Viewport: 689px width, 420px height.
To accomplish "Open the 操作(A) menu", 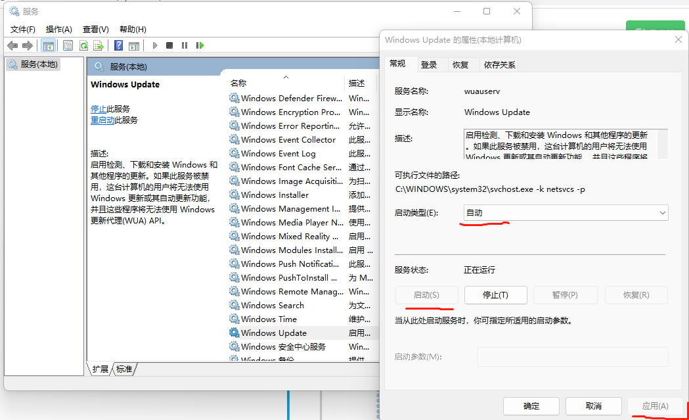I will pyautogui.click(x=59, y=30).
